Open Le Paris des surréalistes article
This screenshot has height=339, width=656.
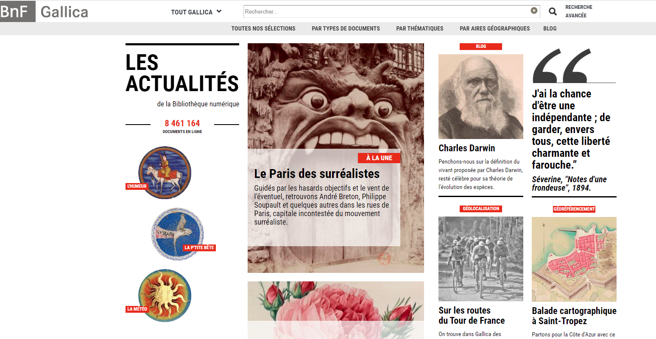(x=317, y=174)
